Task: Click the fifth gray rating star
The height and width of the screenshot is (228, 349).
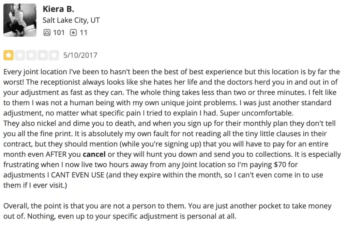Action: 54,55
